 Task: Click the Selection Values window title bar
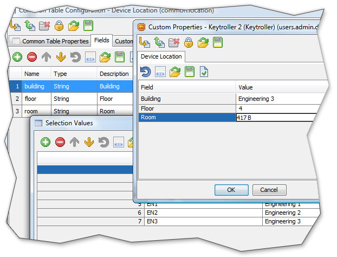(x=83, y=123)
